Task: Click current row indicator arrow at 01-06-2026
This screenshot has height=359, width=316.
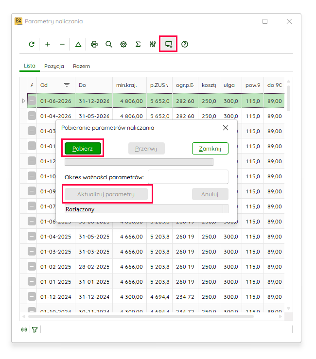Action: click(23, 101)
